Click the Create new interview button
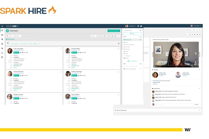 [x=114, y=31]
